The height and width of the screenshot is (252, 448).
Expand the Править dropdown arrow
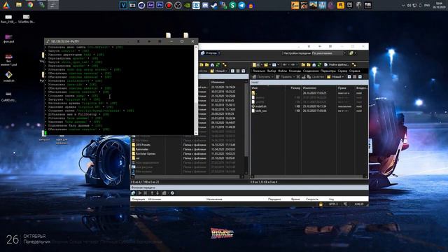tap(294, 77)
